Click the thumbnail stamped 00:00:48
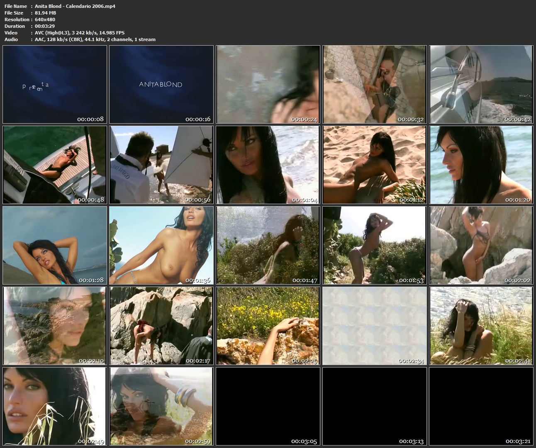This screenshot has width=536, height=448. pos(55,165)
